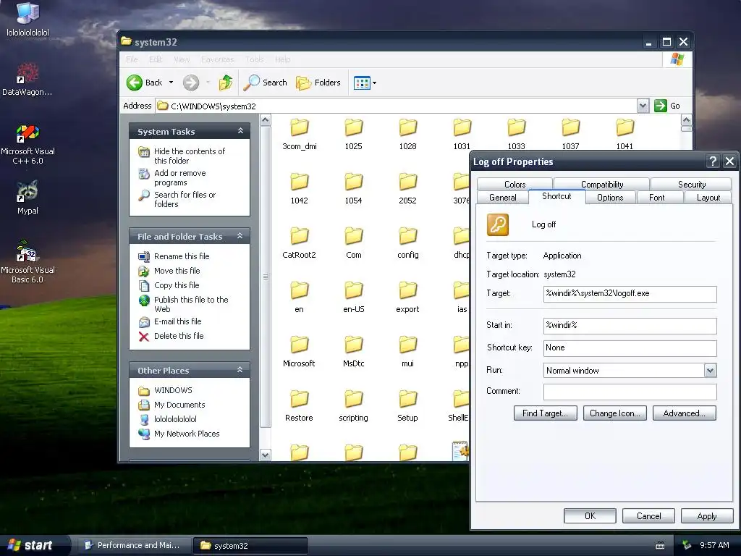This screenshot has width=741, height=556.
Task: Go Up one folder level
Action: pyautogui.click(x=226, y=83)
